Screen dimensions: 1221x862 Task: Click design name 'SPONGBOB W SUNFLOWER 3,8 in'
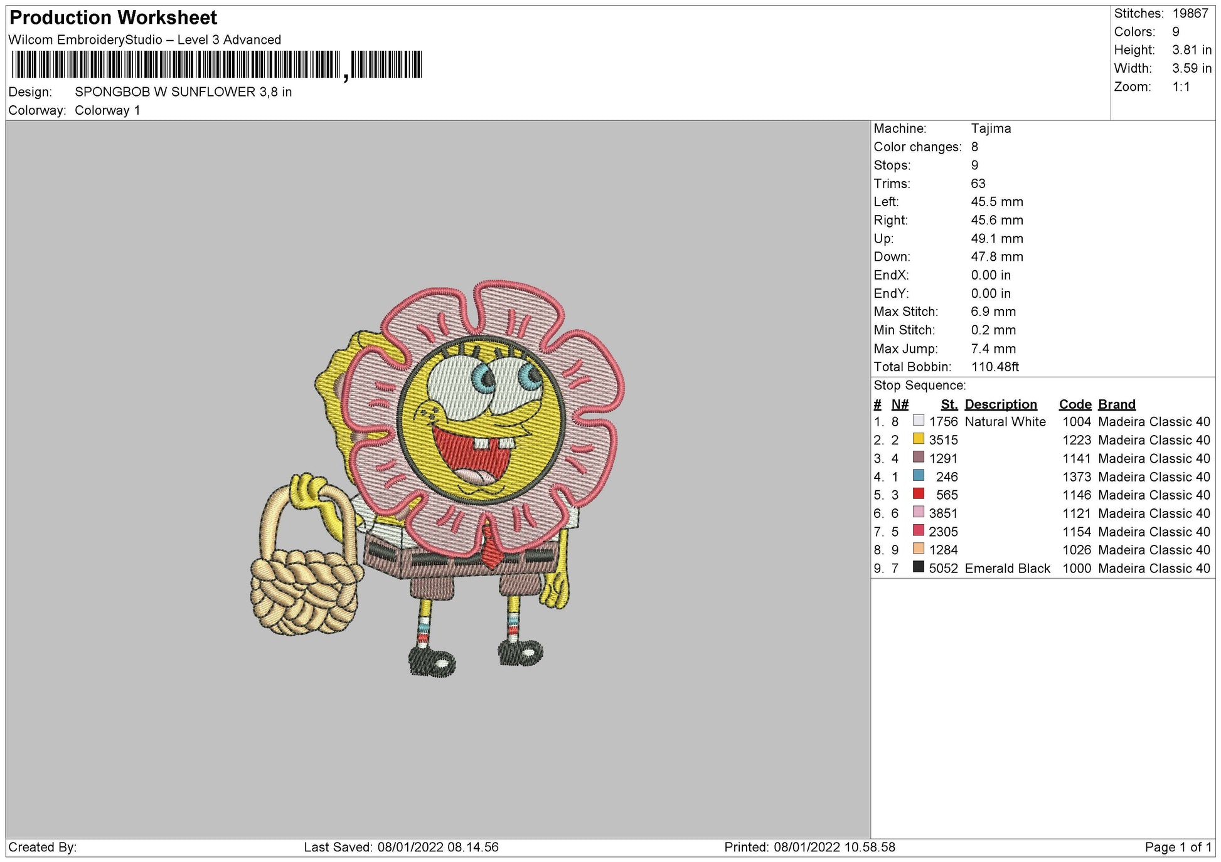point(183,92)
